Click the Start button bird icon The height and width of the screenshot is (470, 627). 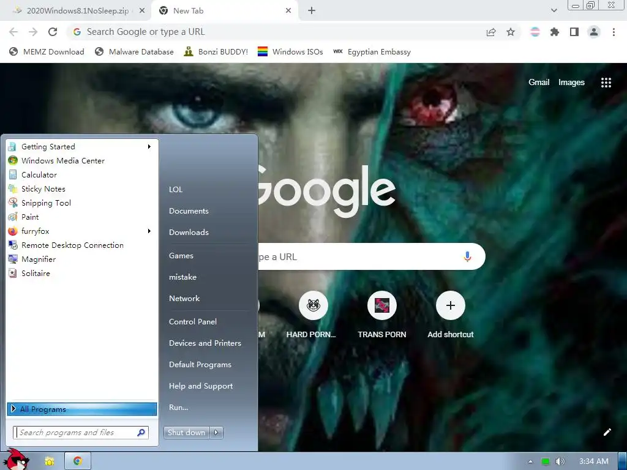tap(18, 460)
